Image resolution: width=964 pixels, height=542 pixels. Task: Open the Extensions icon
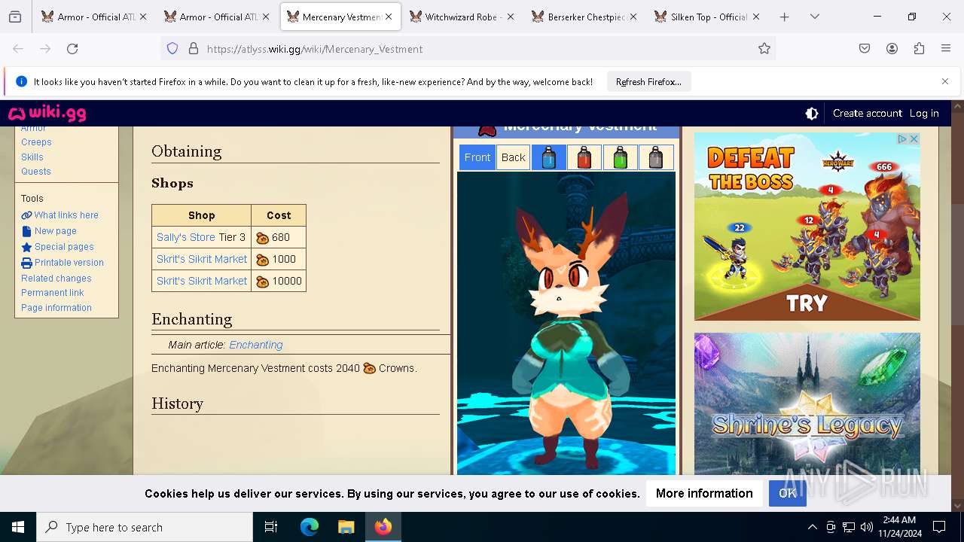click(919, 49)
